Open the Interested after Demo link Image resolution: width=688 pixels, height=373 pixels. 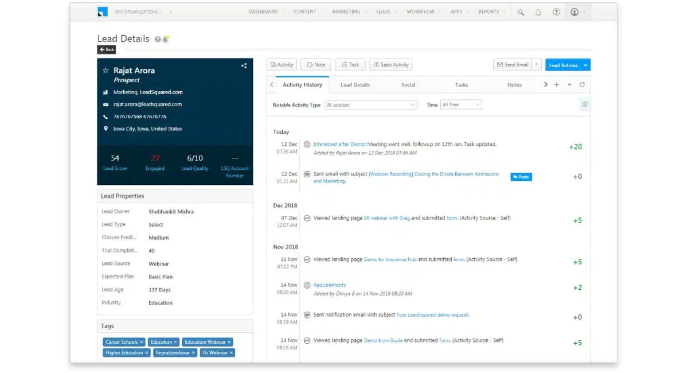coord(340,145)
